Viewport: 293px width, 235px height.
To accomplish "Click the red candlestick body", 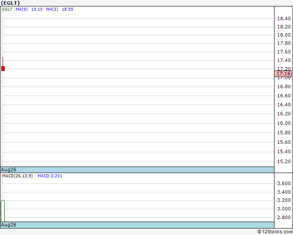I will point(3,68).
